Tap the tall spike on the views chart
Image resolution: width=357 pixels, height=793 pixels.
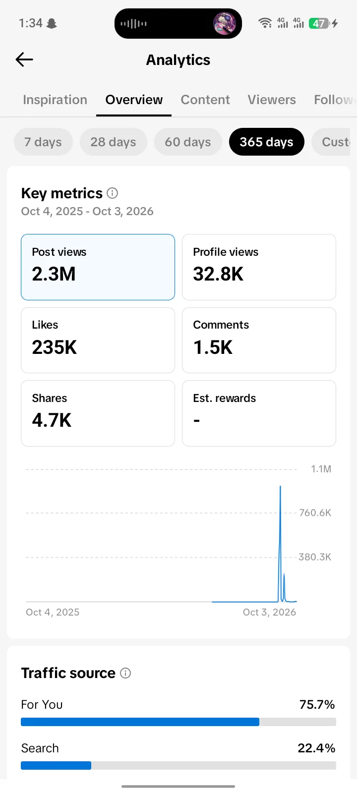pos(281,544)
